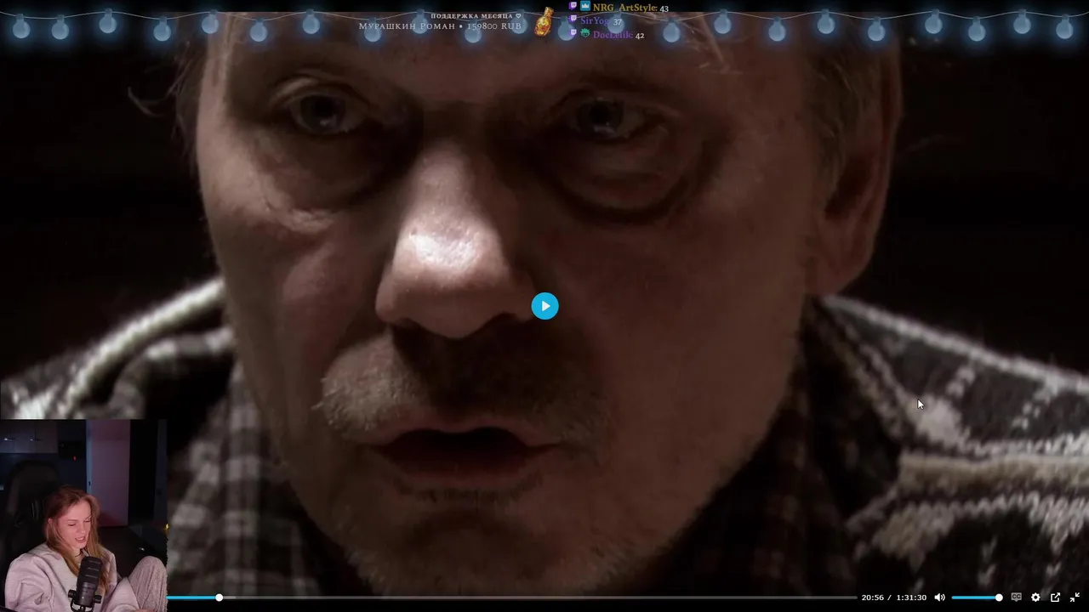The height and width of the screenshot is (612, 1089).
Task: Click the volume slider bar
Action: [x=976, y=598]
